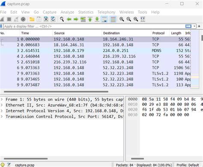This screenshot has height=167, width=203.
Task: Select packet 6 with length 1506
Action: point(96,68)
